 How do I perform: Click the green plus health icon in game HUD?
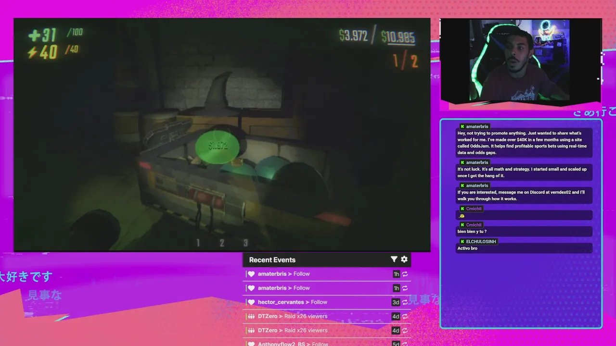(x=34, y=36)
